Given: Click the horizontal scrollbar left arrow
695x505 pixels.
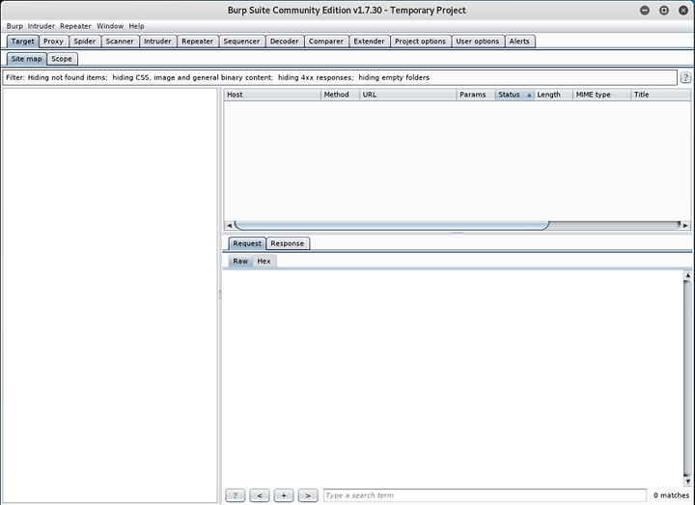Looking at the screenshot, I should 229,225.
